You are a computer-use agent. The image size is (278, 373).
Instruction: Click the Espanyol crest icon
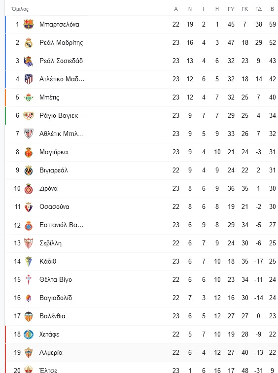pyautogui.click(x=28, y=225)
